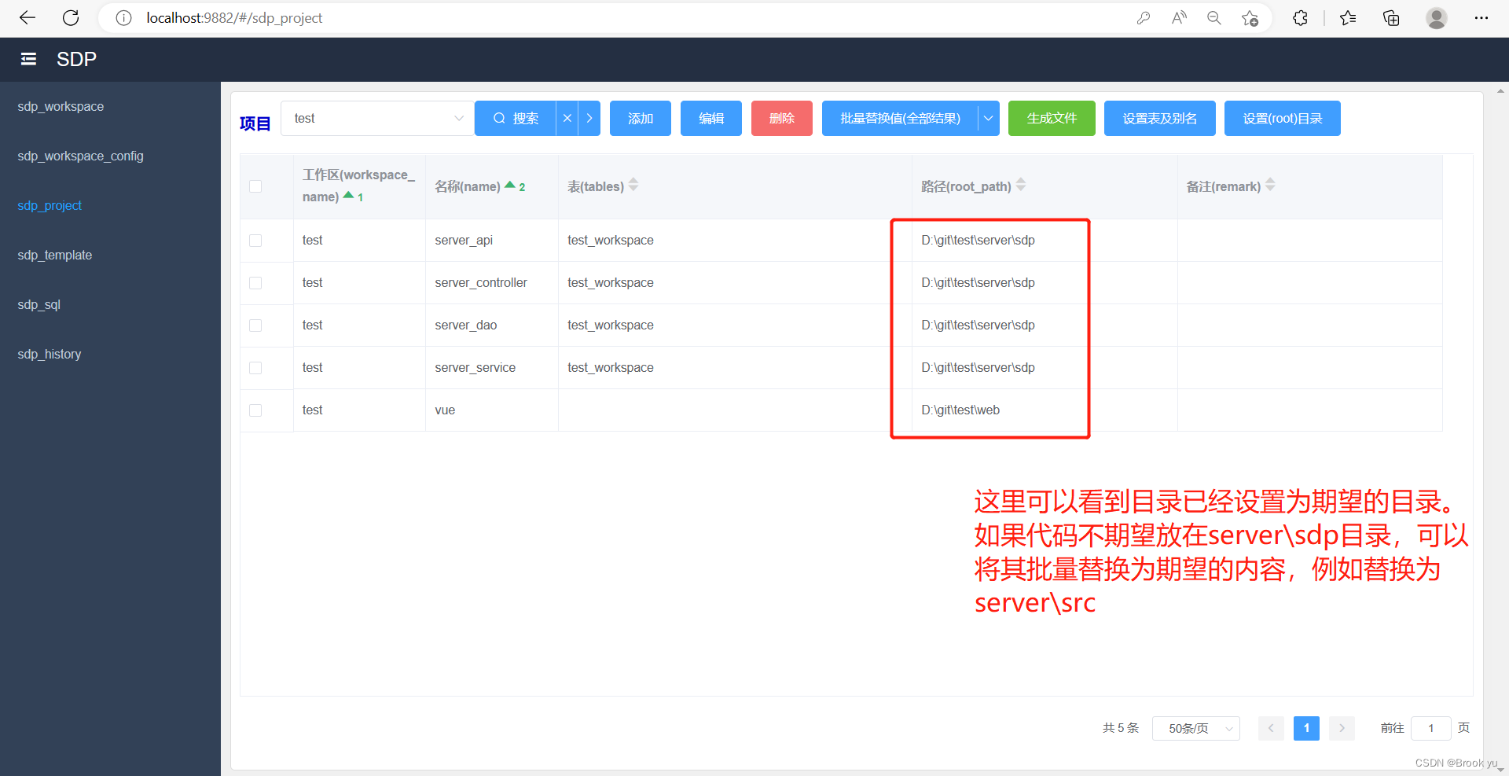Sort by root_path column arrows
Viewport: 1509px width, 776px height.
coord(1021,185)
